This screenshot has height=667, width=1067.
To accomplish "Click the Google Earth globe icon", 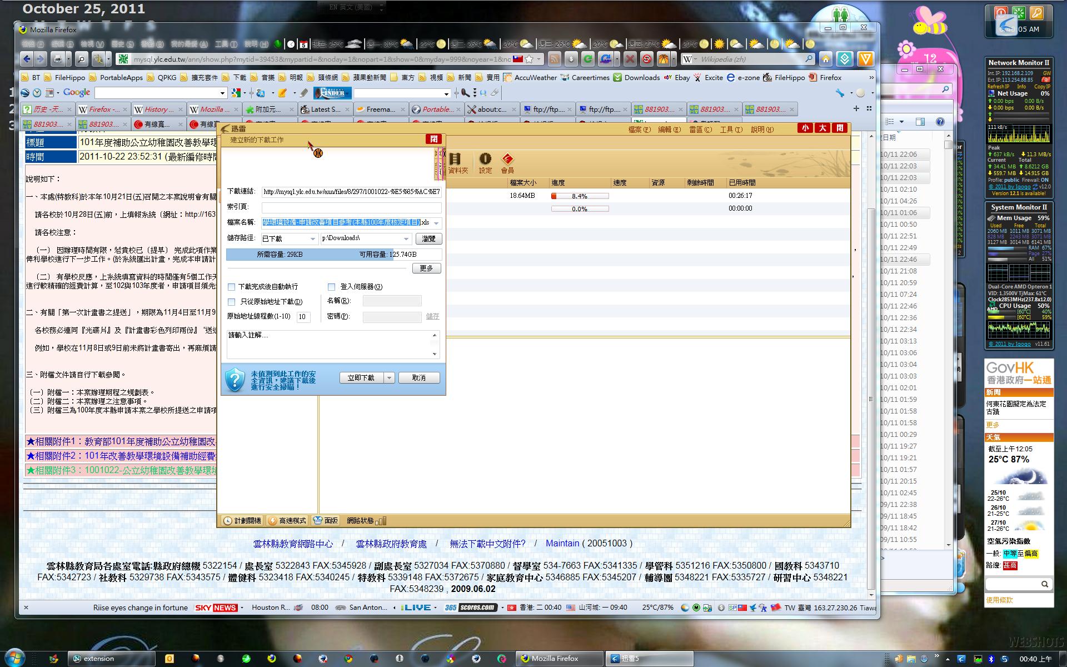I will (x=24, y=93).
